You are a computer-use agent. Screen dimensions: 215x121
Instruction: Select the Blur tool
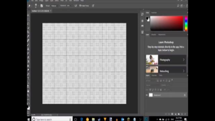point(28,66)
